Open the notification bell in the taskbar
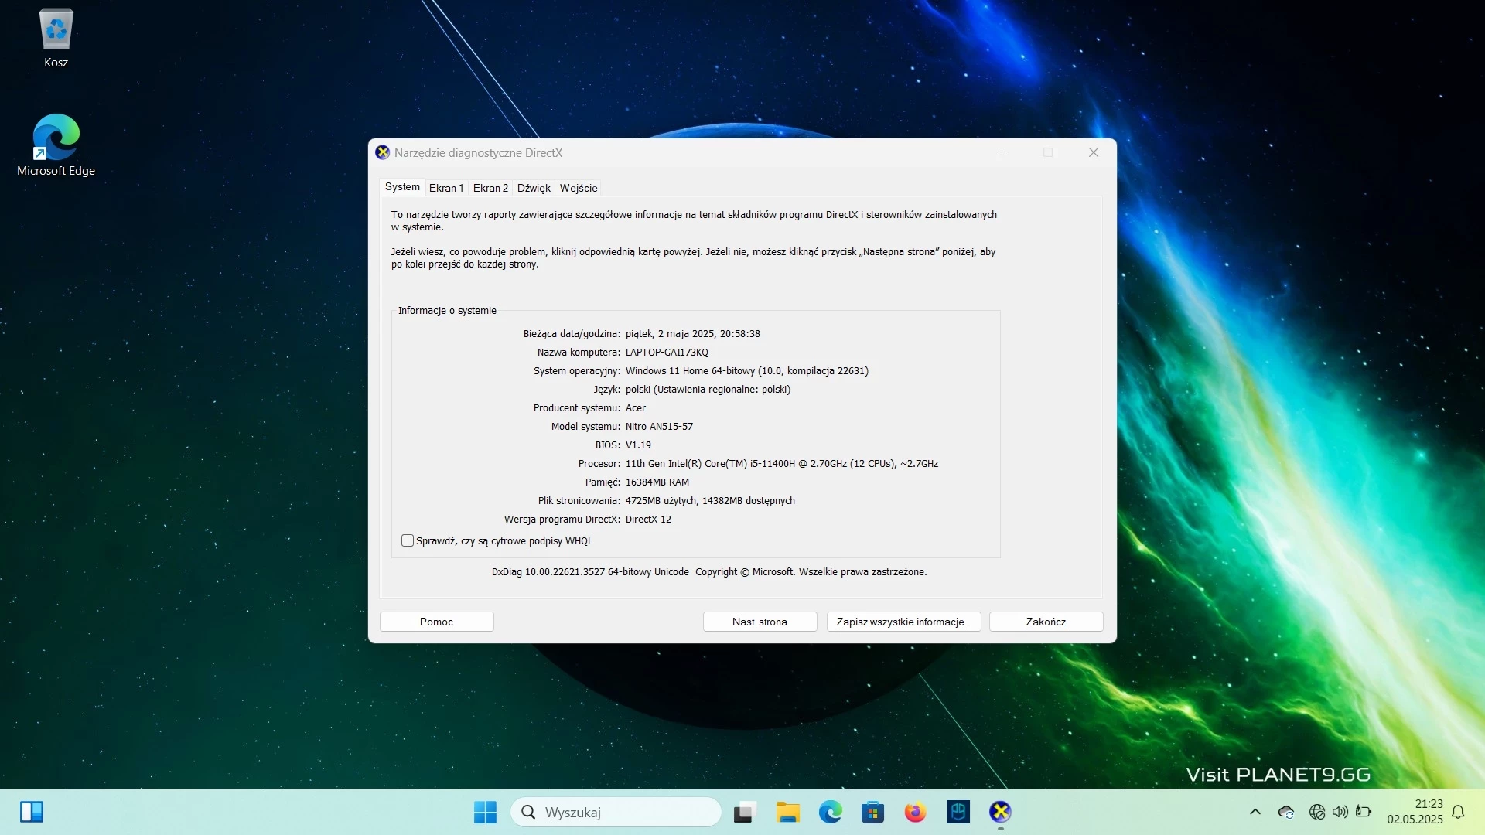Screen dimensions: 1485x835 [x=1458, y=812]
